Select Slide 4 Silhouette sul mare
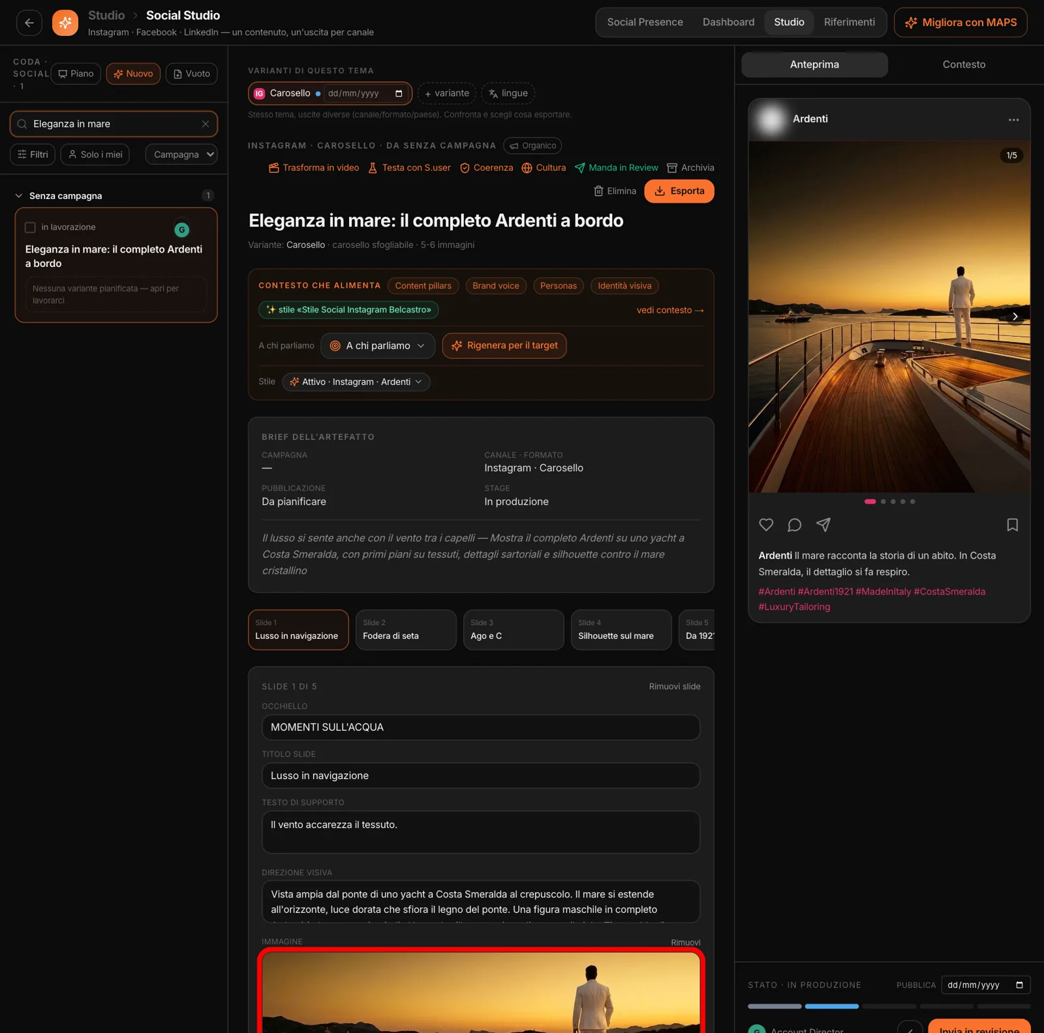Viewport: 1044px width, 1033px height. coord(621,630)
